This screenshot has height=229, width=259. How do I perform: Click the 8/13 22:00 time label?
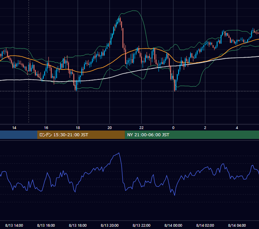(141, 225)
